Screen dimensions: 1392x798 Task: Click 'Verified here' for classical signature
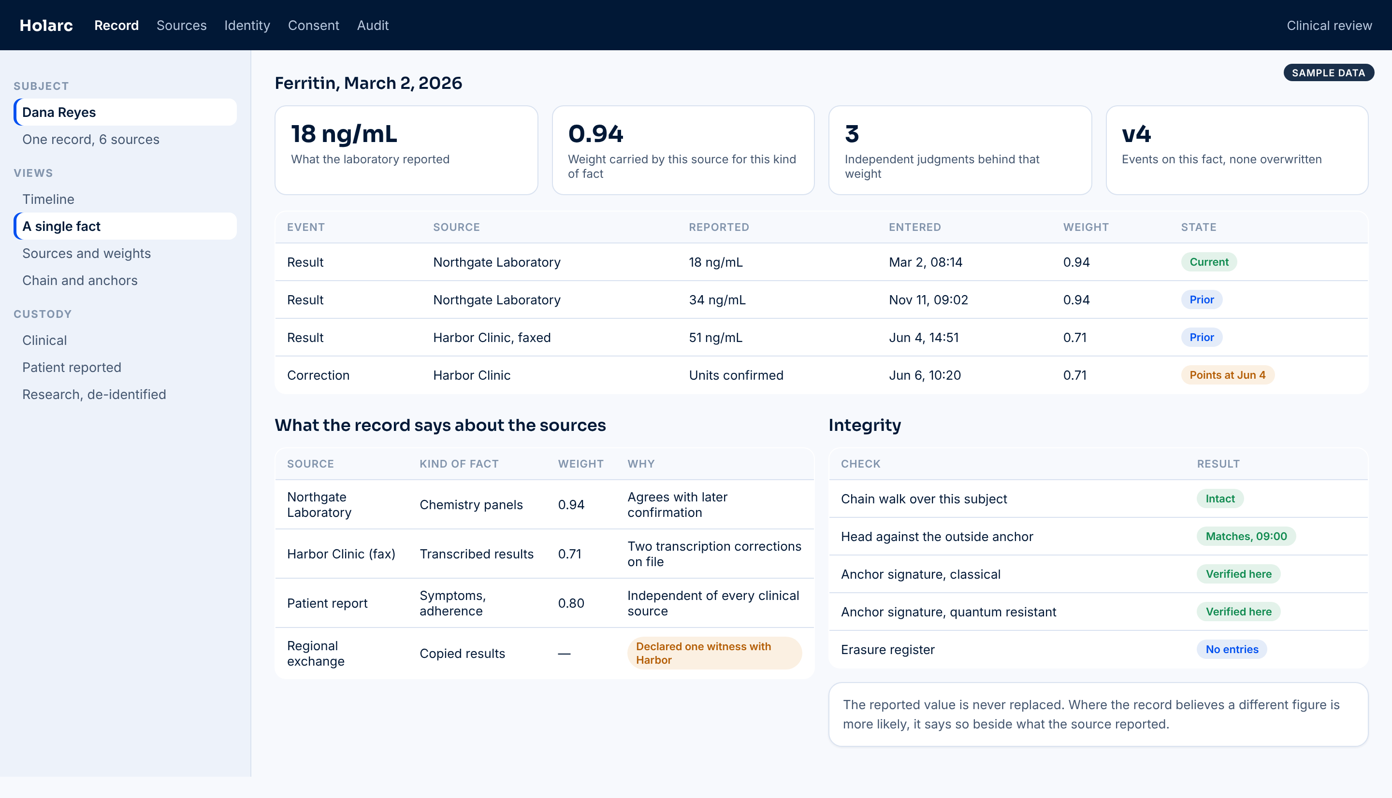1238,574
